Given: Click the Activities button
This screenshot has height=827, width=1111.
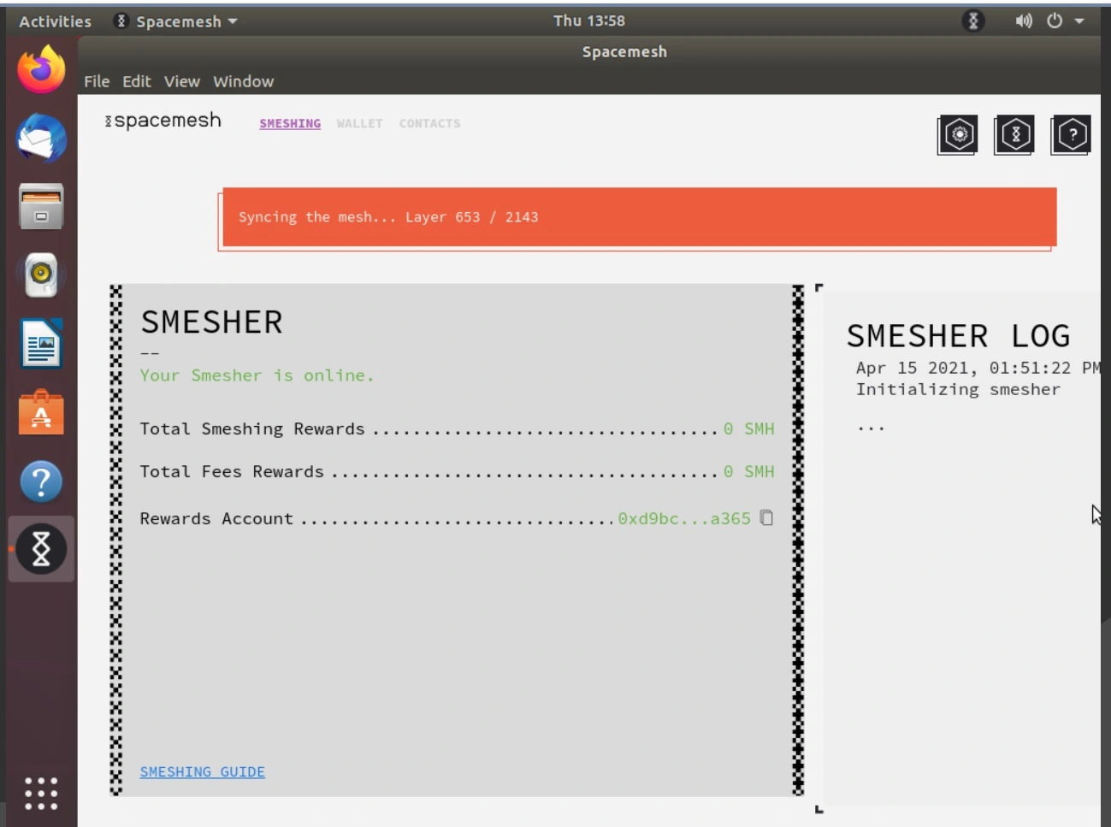Looking at the screenshot, I should pos(56,21).
